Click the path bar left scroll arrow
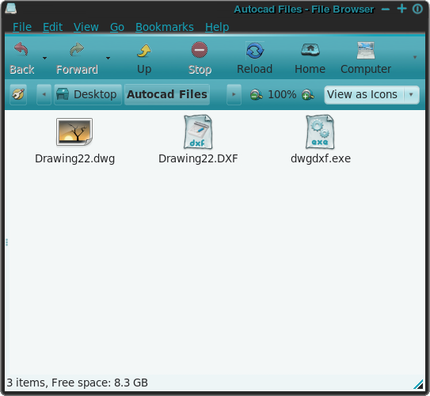 coord(44,94)
